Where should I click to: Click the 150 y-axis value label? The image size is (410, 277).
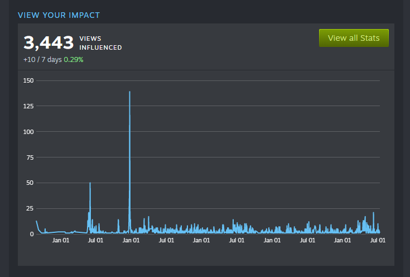28,80
